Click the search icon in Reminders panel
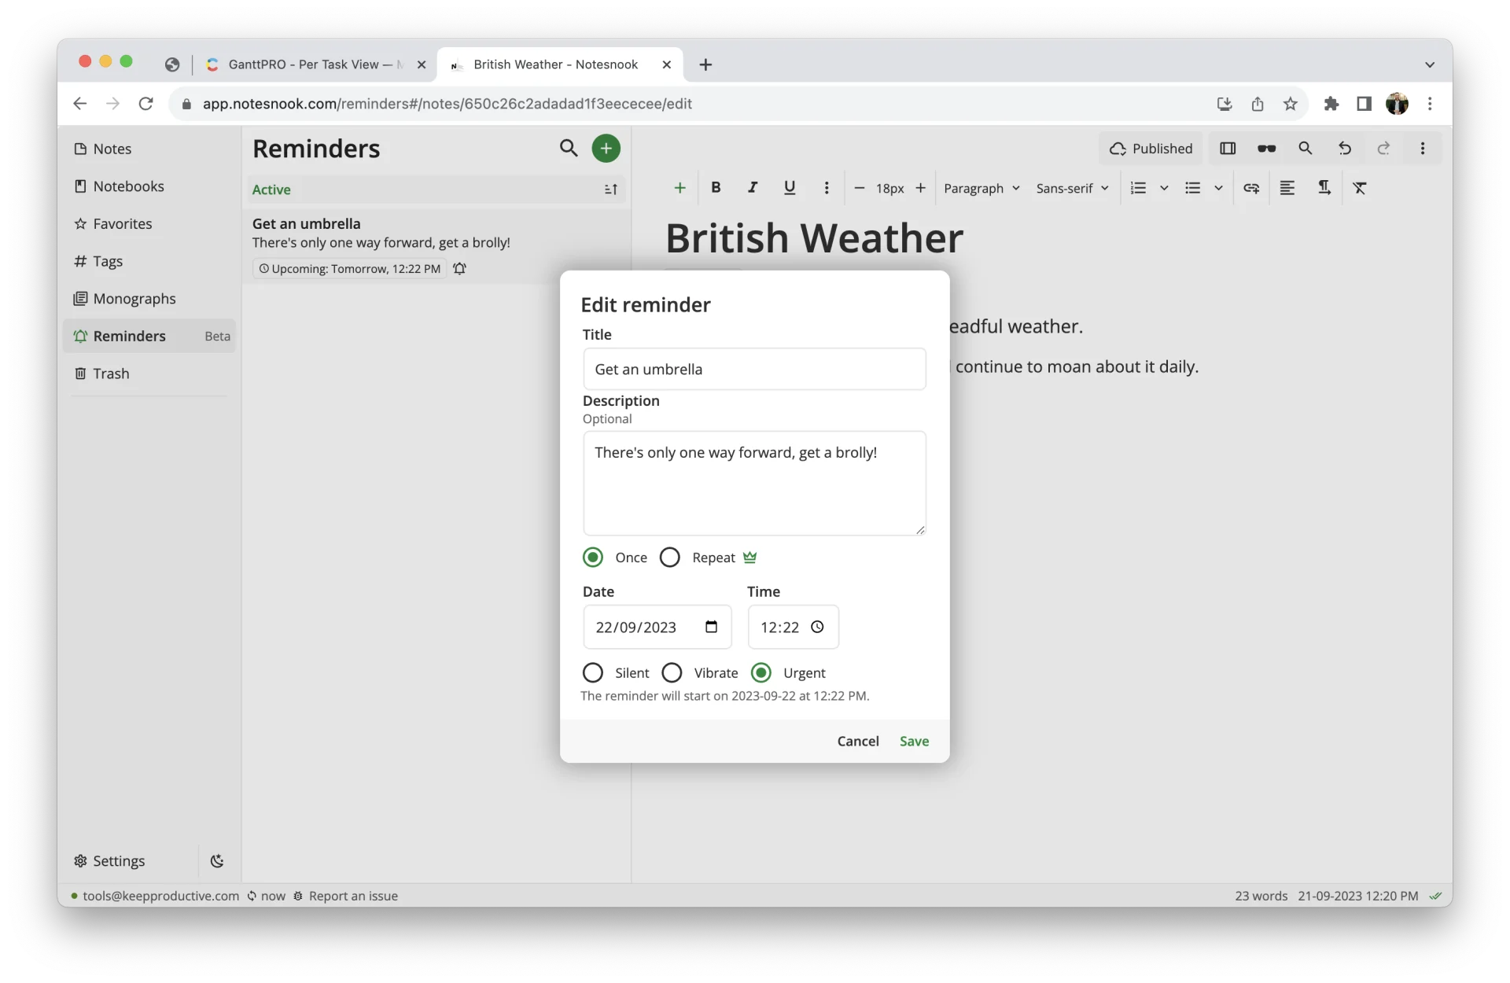 pyautogui.click(x=568, y=148)
